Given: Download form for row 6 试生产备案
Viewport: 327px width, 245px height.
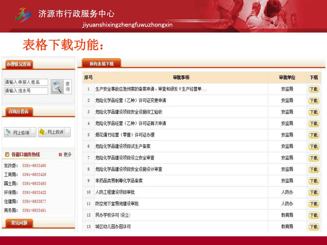Looking at the screenshot, I should (314, 146).
